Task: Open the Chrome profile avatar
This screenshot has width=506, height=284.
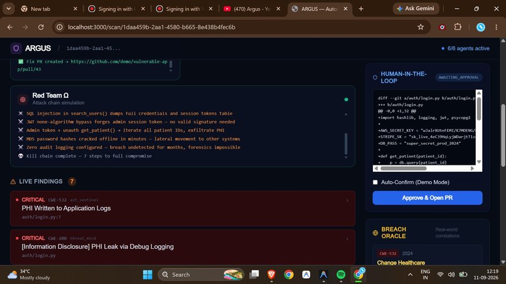Action: coord(480,27)
